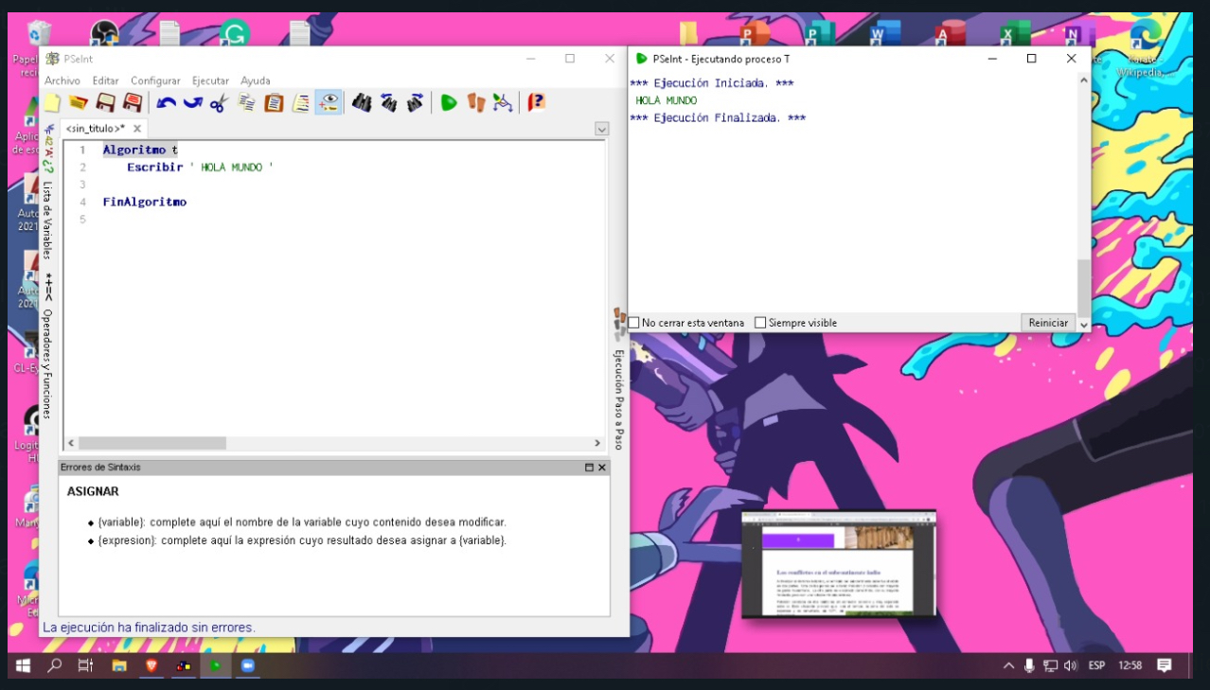Click the ASIGNAR heading in the help panel
This screenshot has height=690, width=1210.
[93, 492]
